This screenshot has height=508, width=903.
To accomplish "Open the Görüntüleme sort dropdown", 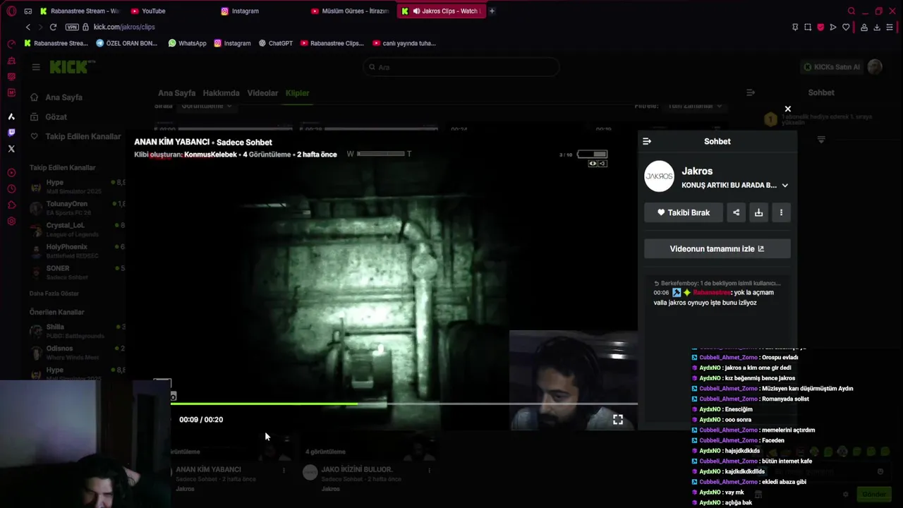I will tap(206, 106).
